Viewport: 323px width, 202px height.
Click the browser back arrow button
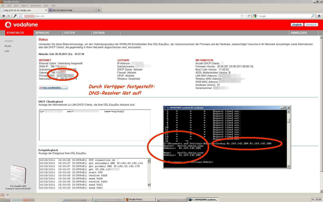(4, 16)
